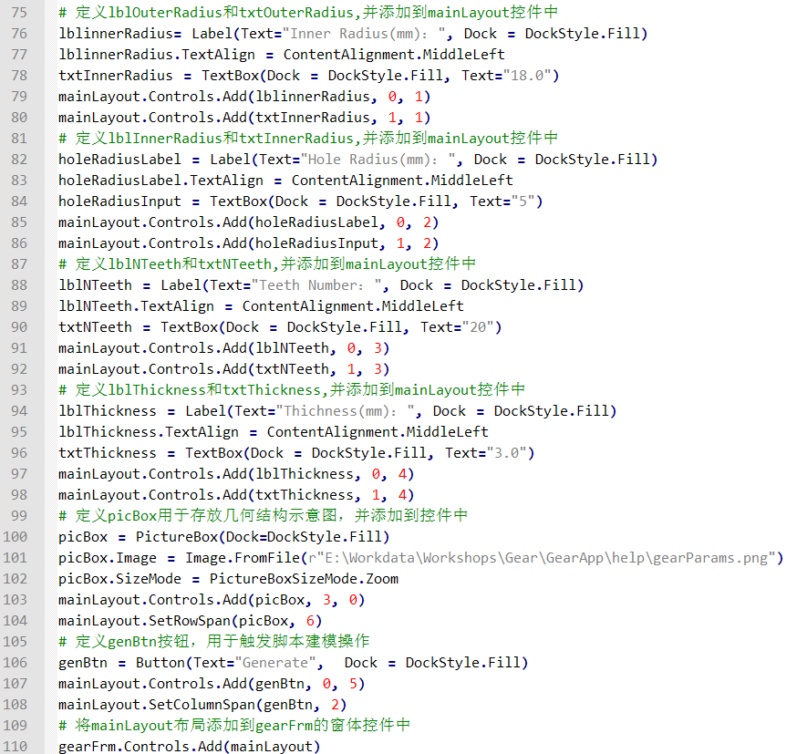Click holeRadiusLabel.TextAlign on line 83

tap(160, 181)
